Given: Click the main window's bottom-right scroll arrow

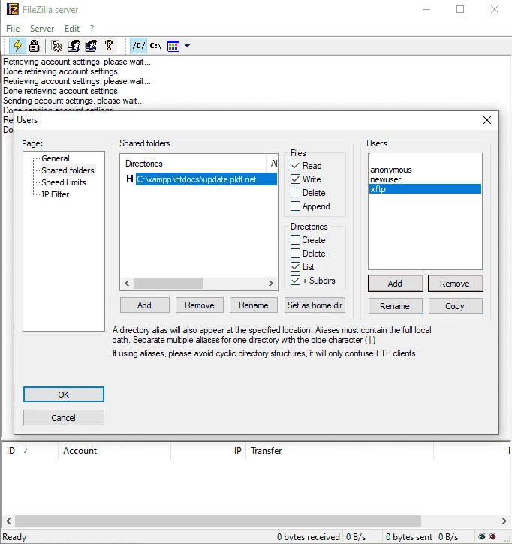Looking at the screenshot, I should click(x=504, y=521).
